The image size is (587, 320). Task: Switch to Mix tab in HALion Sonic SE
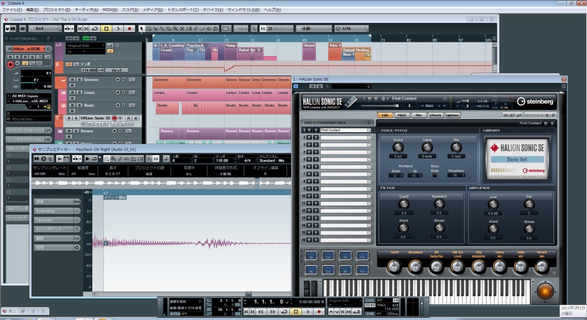[x=418, y=115]
